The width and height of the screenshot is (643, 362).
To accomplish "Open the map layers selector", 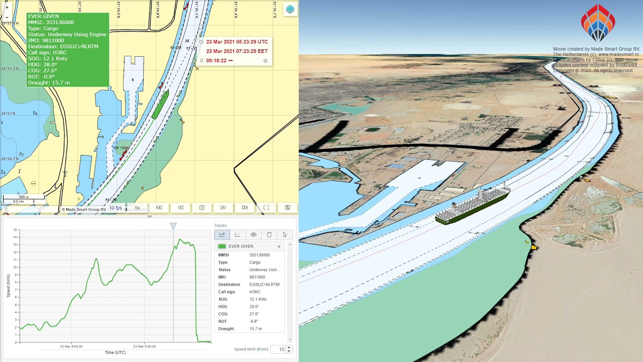I will tap(290, 9).
